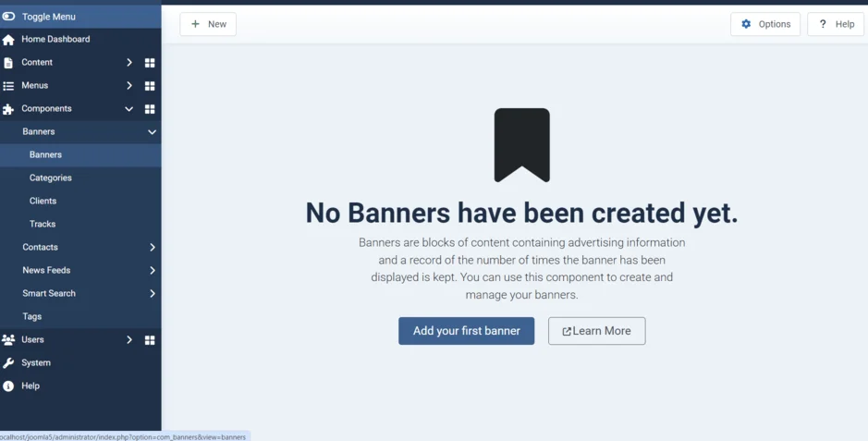Click the large bookmark banner icon
The height and width of the screenshot is (441, 868).
click(x=522, y=145)
